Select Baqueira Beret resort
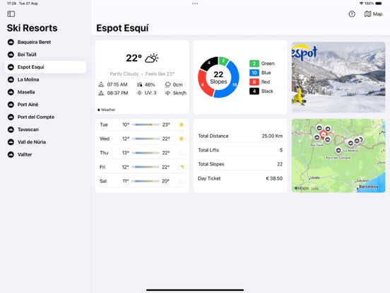 [45, 42]
